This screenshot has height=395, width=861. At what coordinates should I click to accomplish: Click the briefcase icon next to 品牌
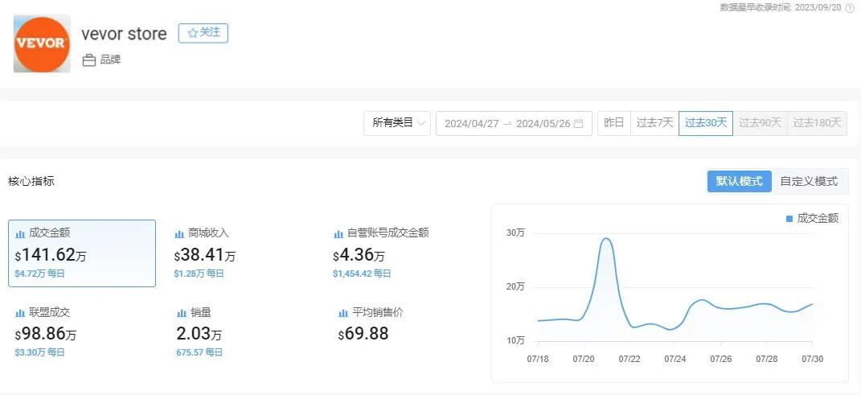89,60
